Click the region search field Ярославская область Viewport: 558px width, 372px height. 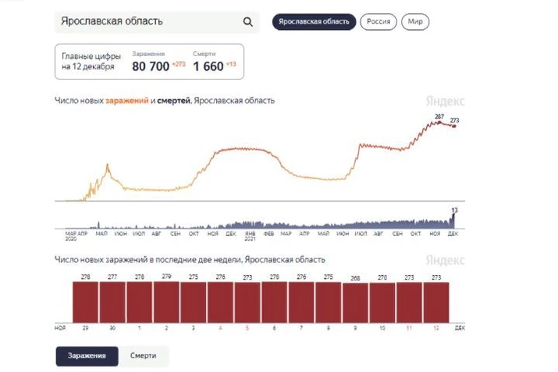click(157, 22)
